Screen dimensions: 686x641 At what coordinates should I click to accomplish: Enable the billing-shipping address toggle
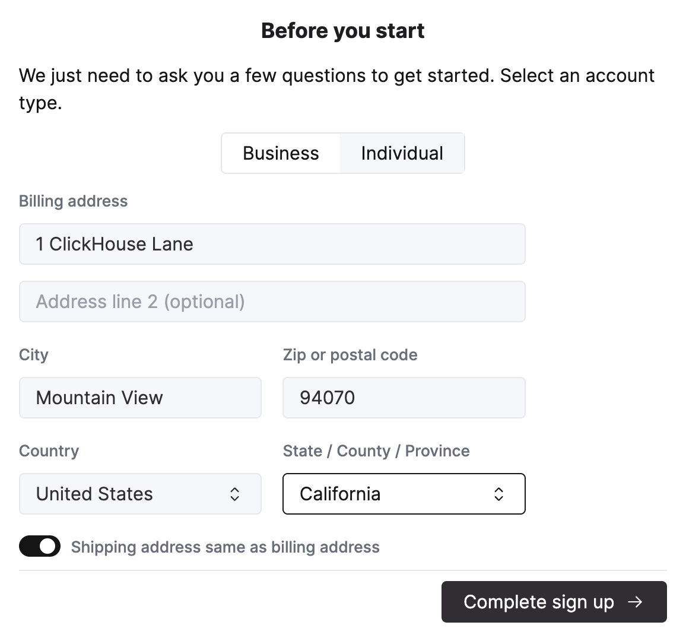coord(39,546)
